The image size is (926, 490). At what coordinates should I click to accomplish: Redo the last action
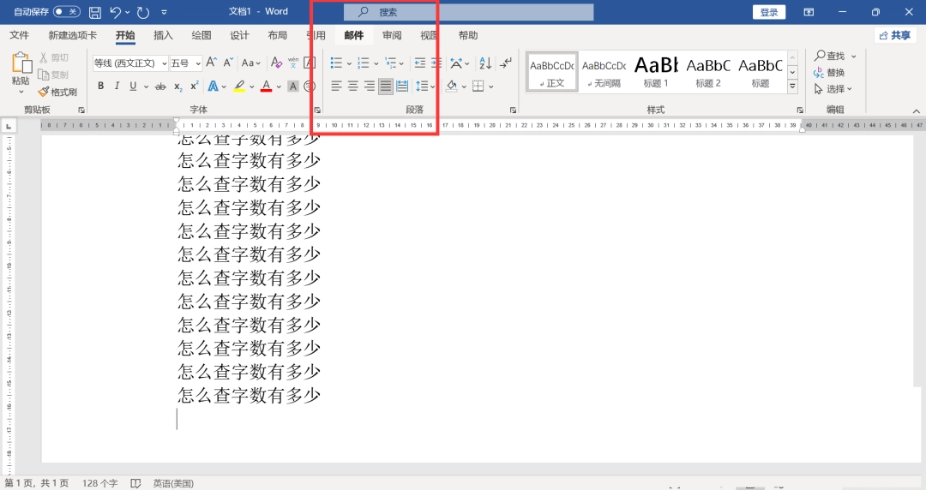tap(143, 12)
